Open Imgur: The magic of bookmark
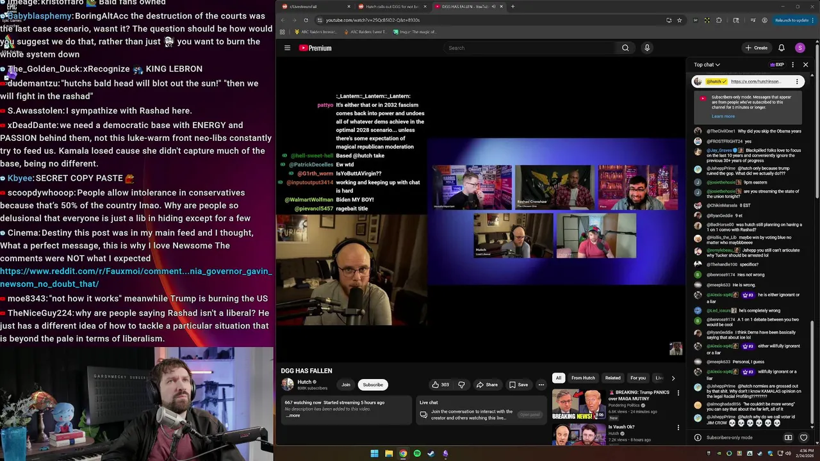The image size is (820, 461). 416,31
